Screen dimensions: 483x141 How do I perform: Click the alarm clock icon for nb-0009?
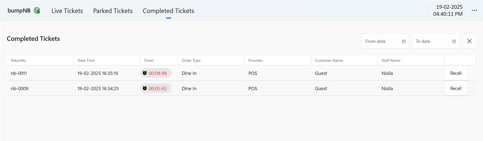[x=145, y=88]
